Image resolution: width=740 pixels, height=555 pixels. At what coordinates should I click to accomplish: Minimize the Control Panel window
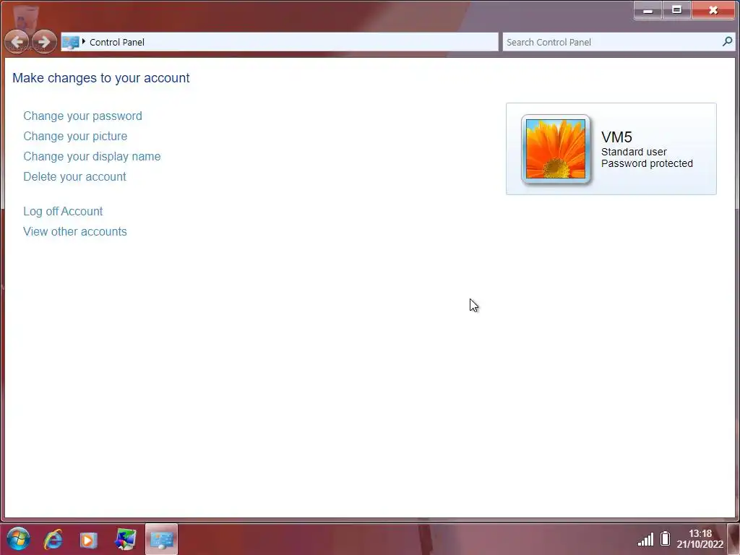[x=648, y=10]
